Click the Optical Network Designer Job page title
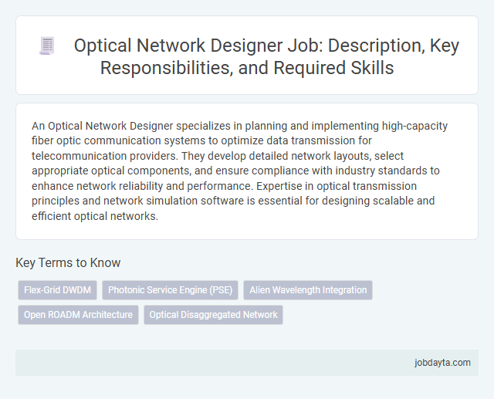 [x=266, y=56]
